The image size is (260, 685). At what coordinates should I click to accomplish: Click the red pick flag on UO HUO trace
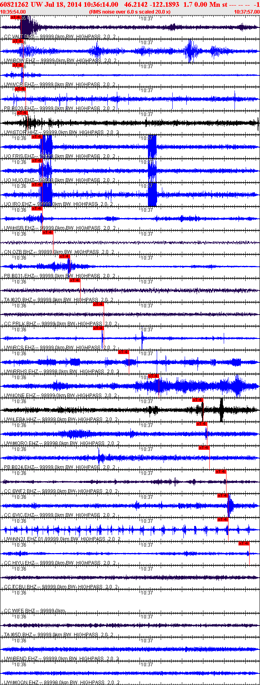37,161
